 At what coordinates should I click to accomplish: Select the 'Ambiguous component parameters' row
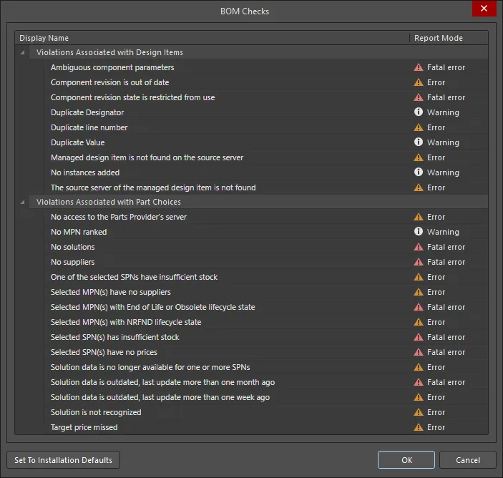point(266,67)
